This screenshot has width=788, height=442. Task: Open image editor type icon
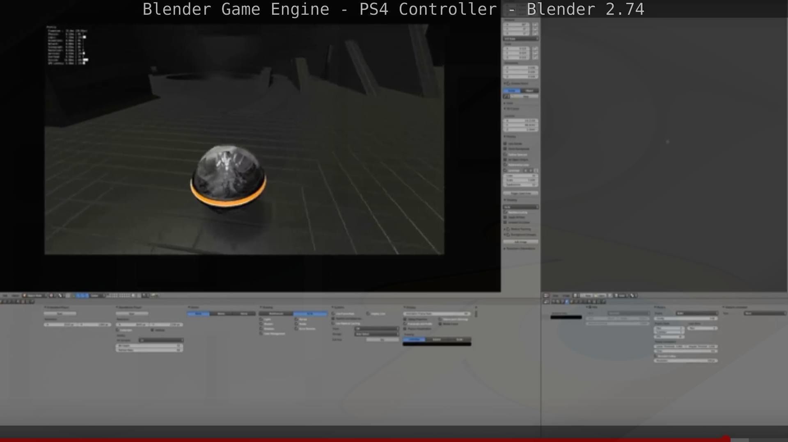coord(547,296)
